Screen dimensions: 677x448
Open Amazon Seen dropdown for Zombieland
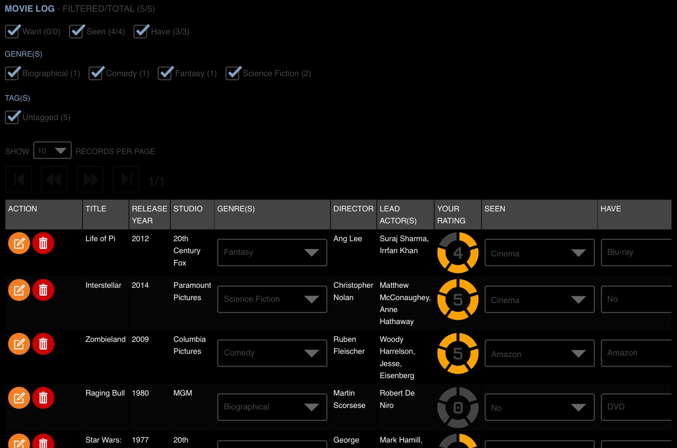point(539,353)
